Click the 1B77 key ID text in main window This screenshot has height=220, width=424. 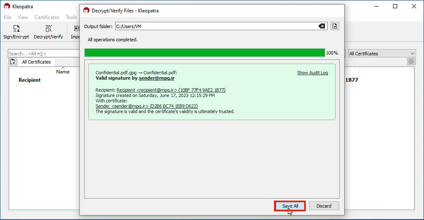coord(351,80)
